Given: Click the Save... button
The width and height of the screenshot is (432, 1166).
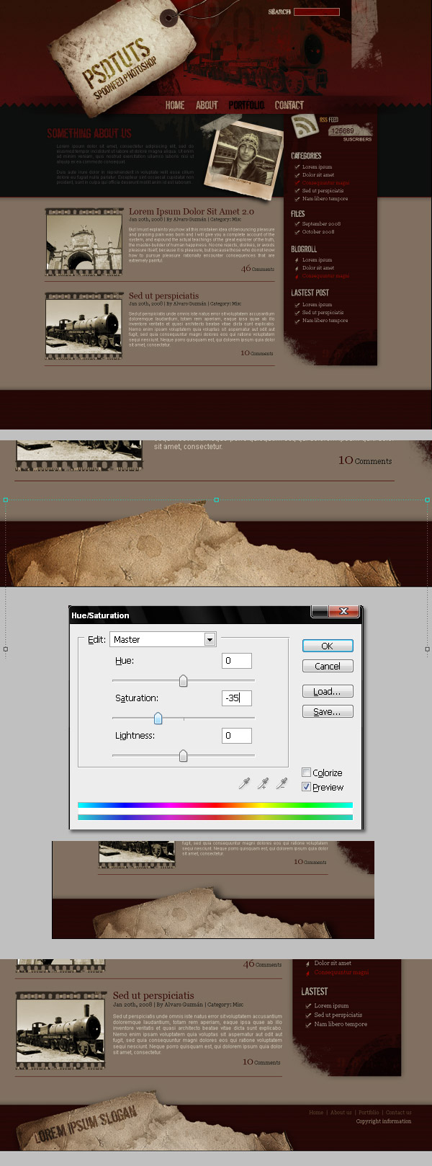Looking at the screenshot, I should point(328,711).
